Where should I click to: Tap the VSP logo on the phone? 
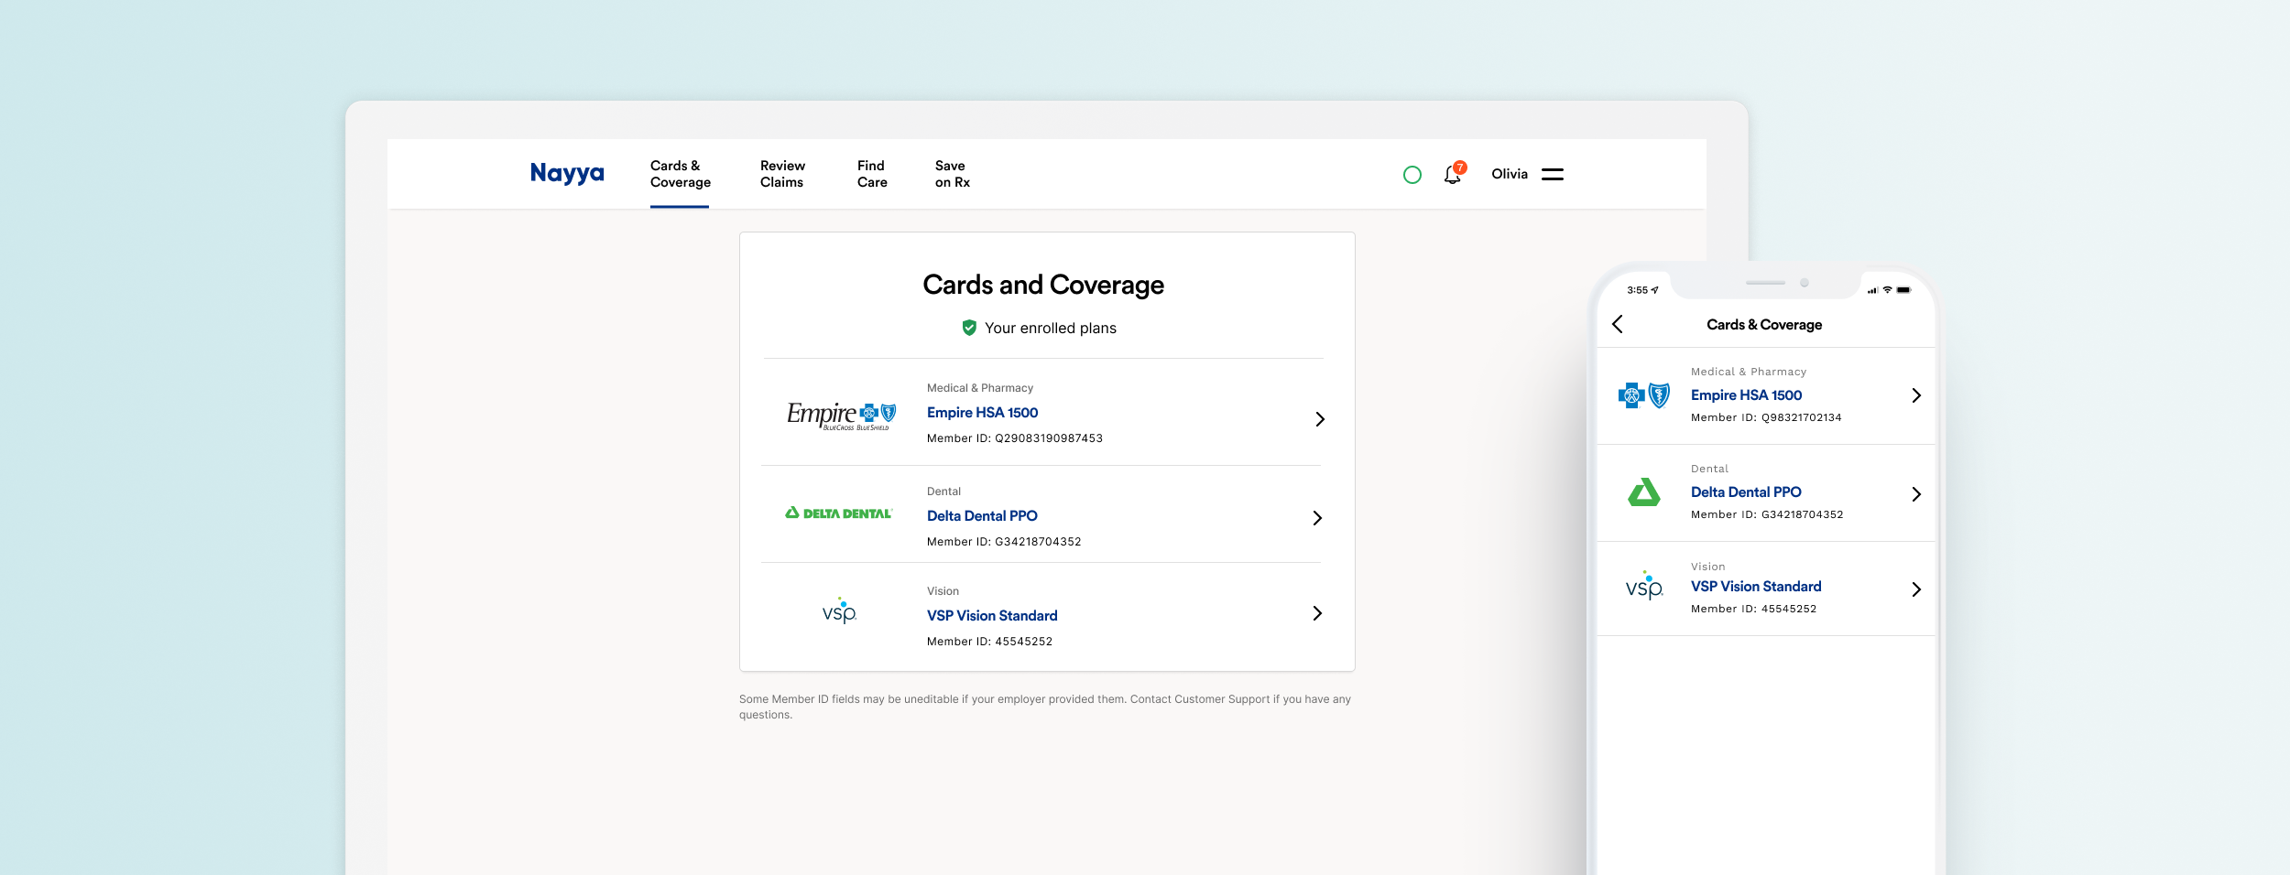tap(1644, 586)
